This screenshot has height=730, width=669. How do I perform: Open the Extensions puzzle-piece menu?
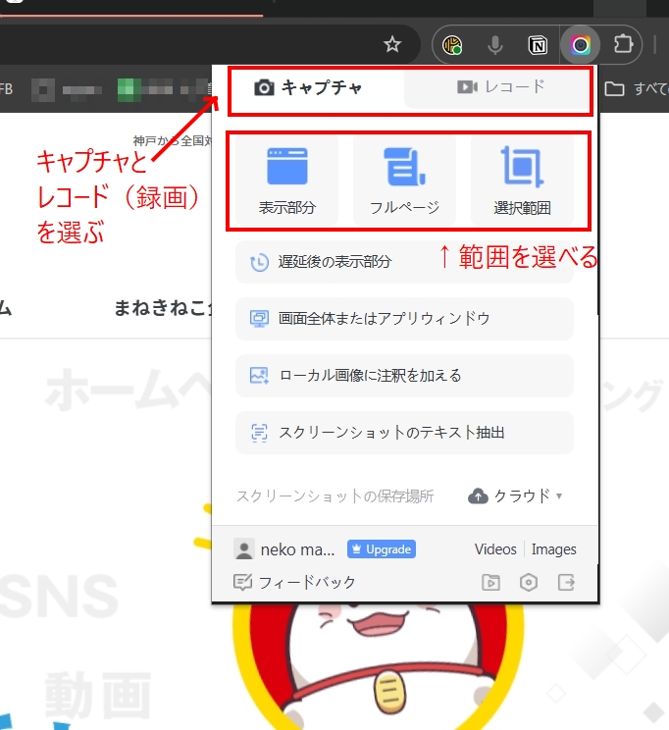(x=623, y=45)
